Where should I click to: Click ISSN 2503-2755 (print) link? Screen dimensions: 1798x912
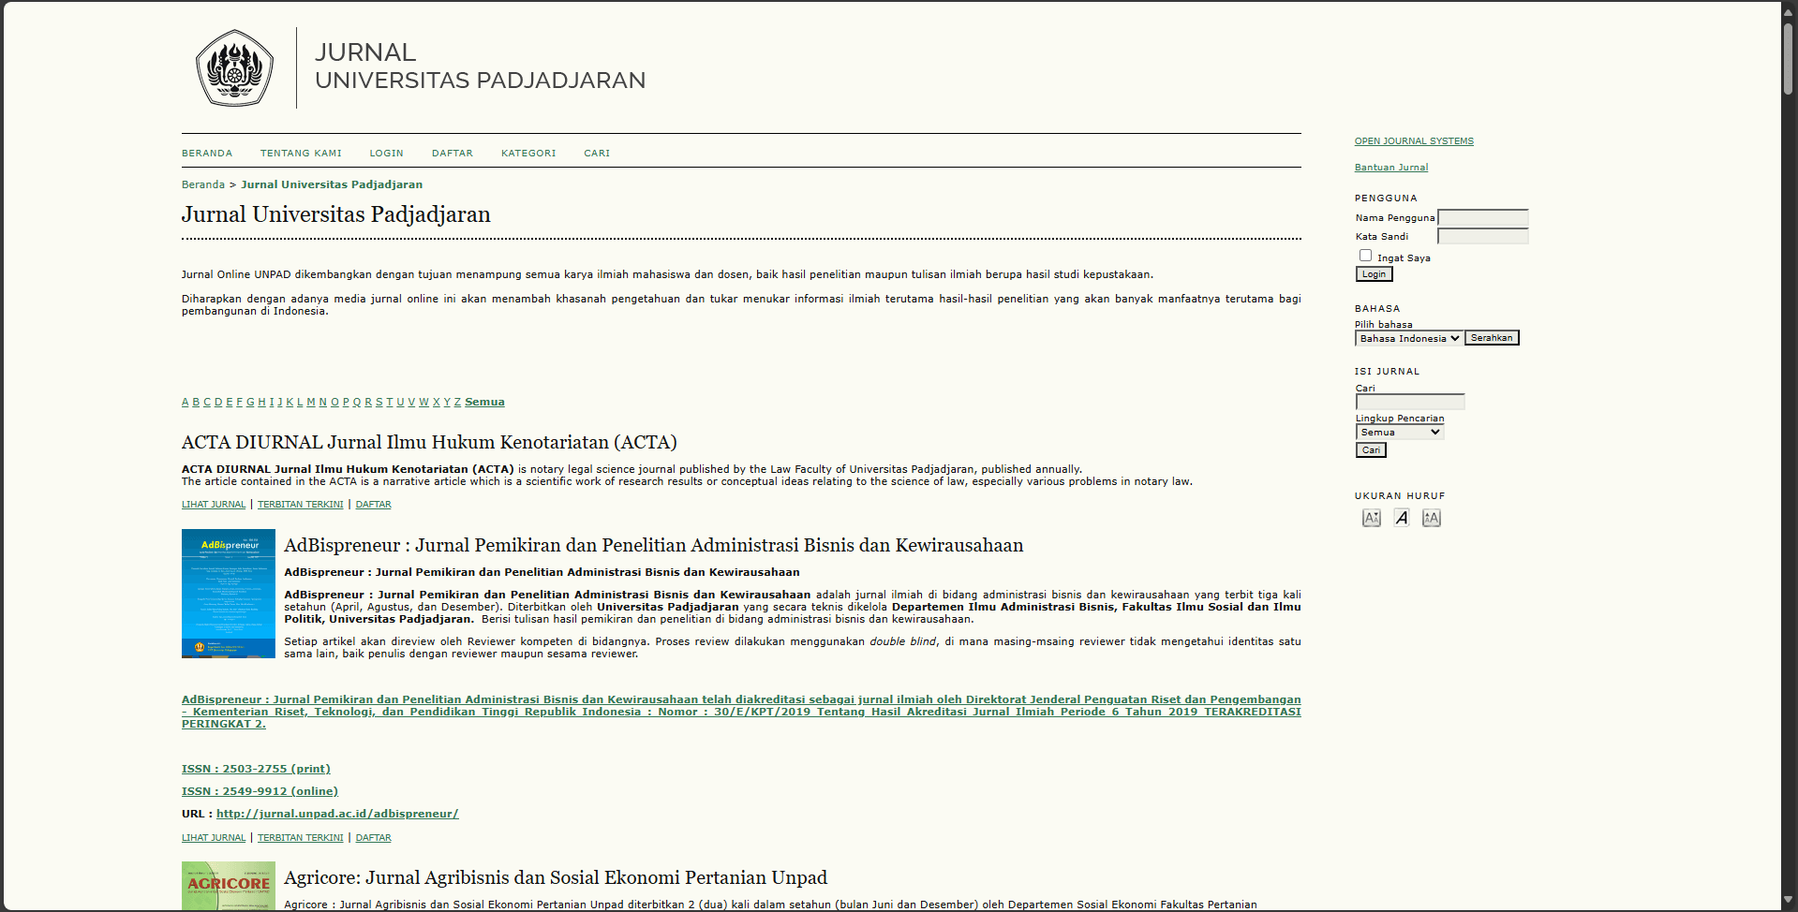click(x=256, y=769)
